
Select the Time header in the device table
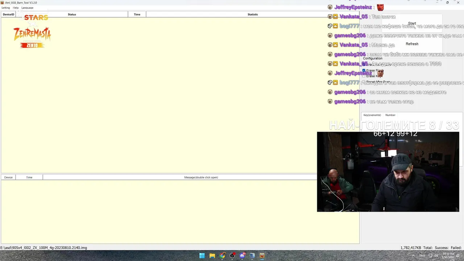tap(137, 14)
